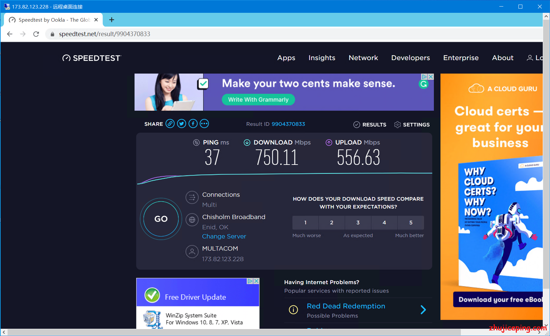The height and width of the screenshot is (336, 550).
Task: Click the 556.63 upload value
Action: (359, 157)
